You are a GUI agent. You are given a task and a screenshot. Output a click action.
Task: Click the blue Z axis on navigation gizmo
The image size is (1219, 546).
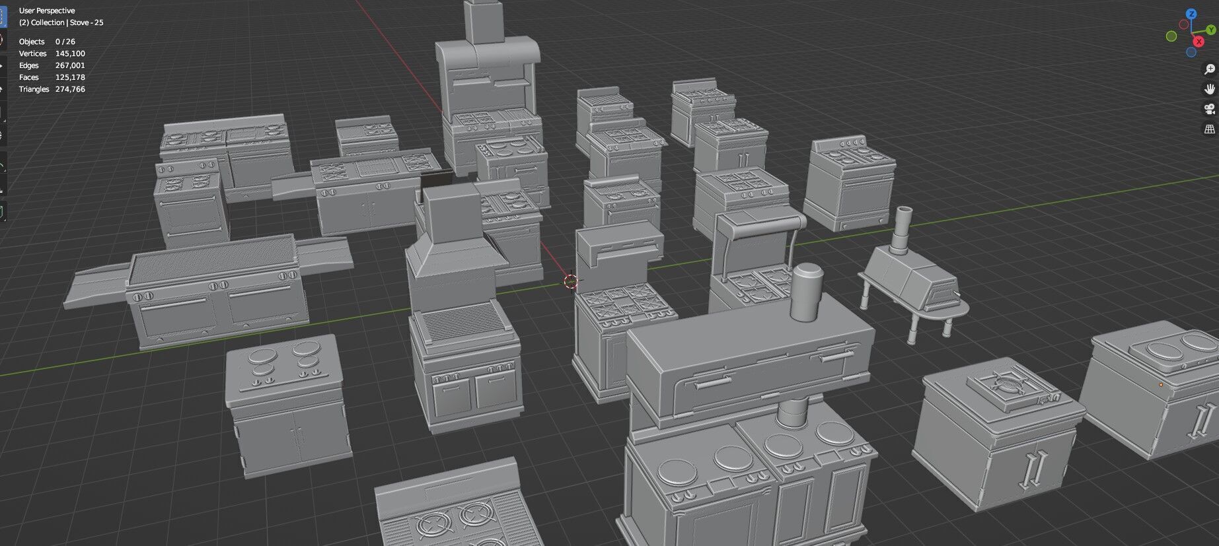(x=1191, y=14)
